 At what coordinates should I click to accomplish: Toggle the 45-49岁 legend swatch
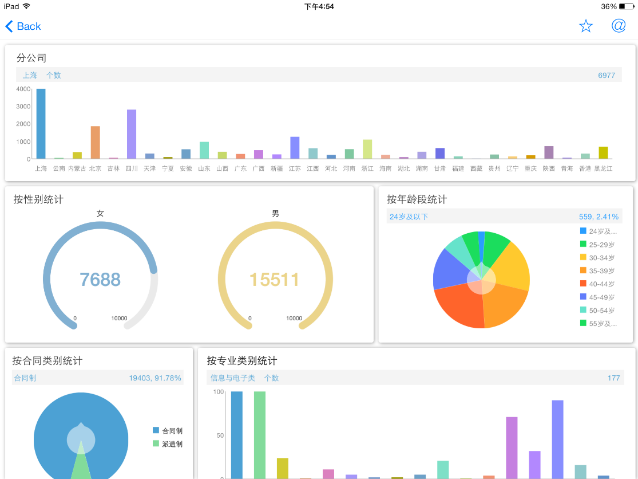tap(583, 297)
